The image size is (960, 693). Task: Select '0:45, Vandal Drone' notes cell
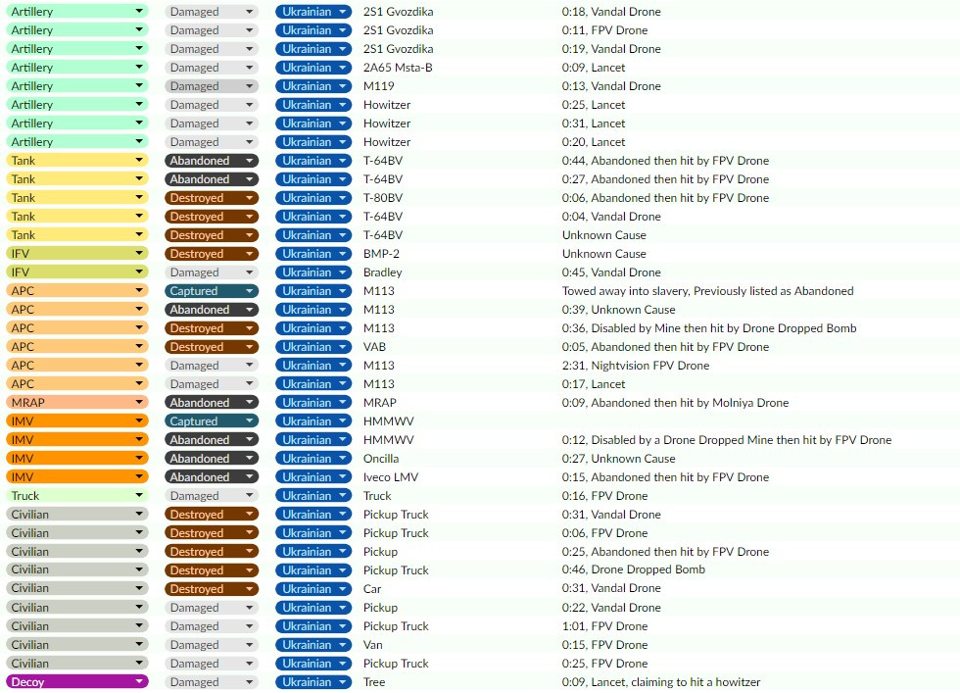point(611,272)
